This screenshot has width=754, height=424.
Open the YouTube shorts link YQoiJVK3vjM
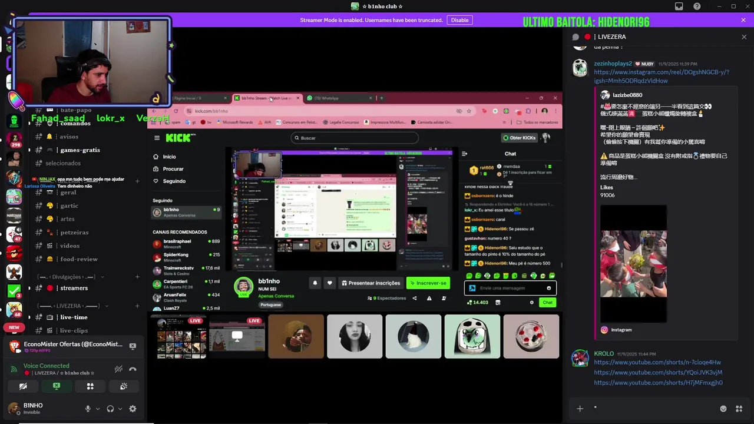click(x=658, y=372)
